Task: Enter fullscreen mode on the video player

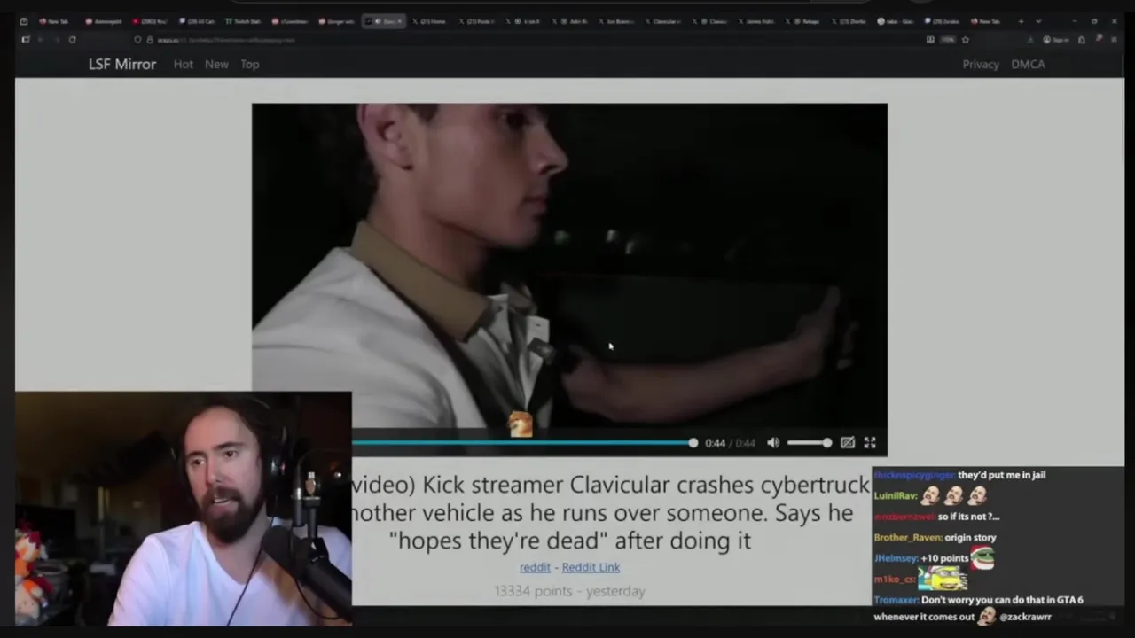Action: (x=870, y=442)
